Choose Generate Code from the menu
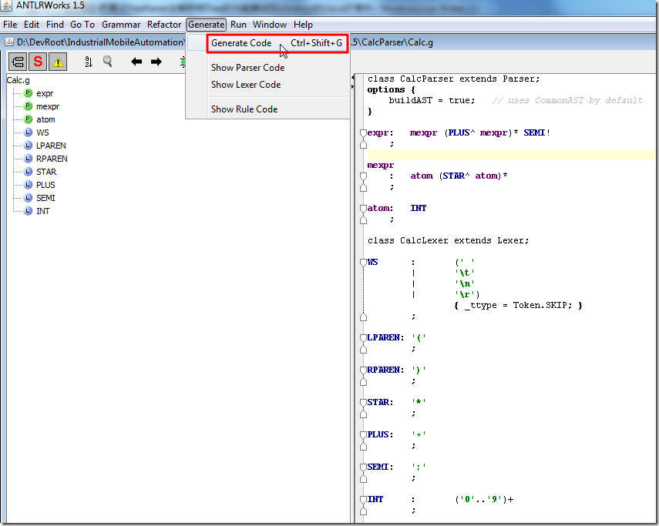This screenshot has width=659, height=526. point(241,43)
